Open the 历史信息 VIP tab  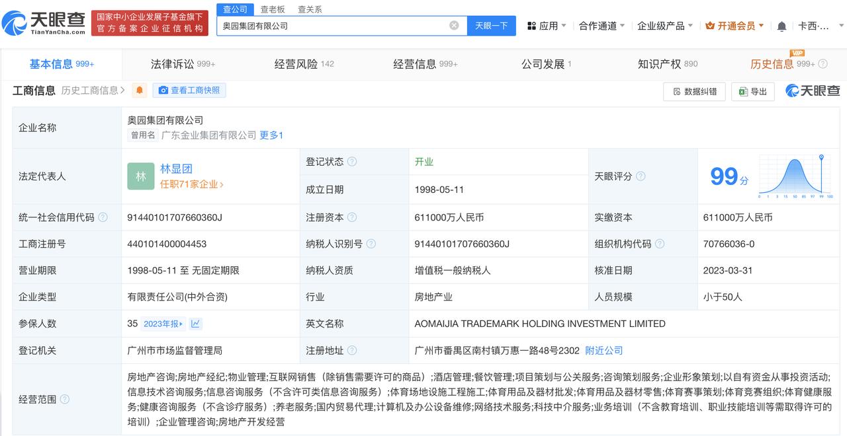tap(783, 64)
